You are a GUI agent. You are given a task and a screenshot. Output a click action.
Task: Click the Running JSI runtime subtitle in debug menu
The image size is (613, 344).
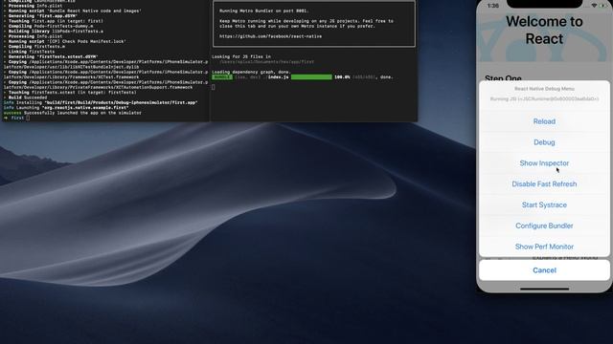544,99
